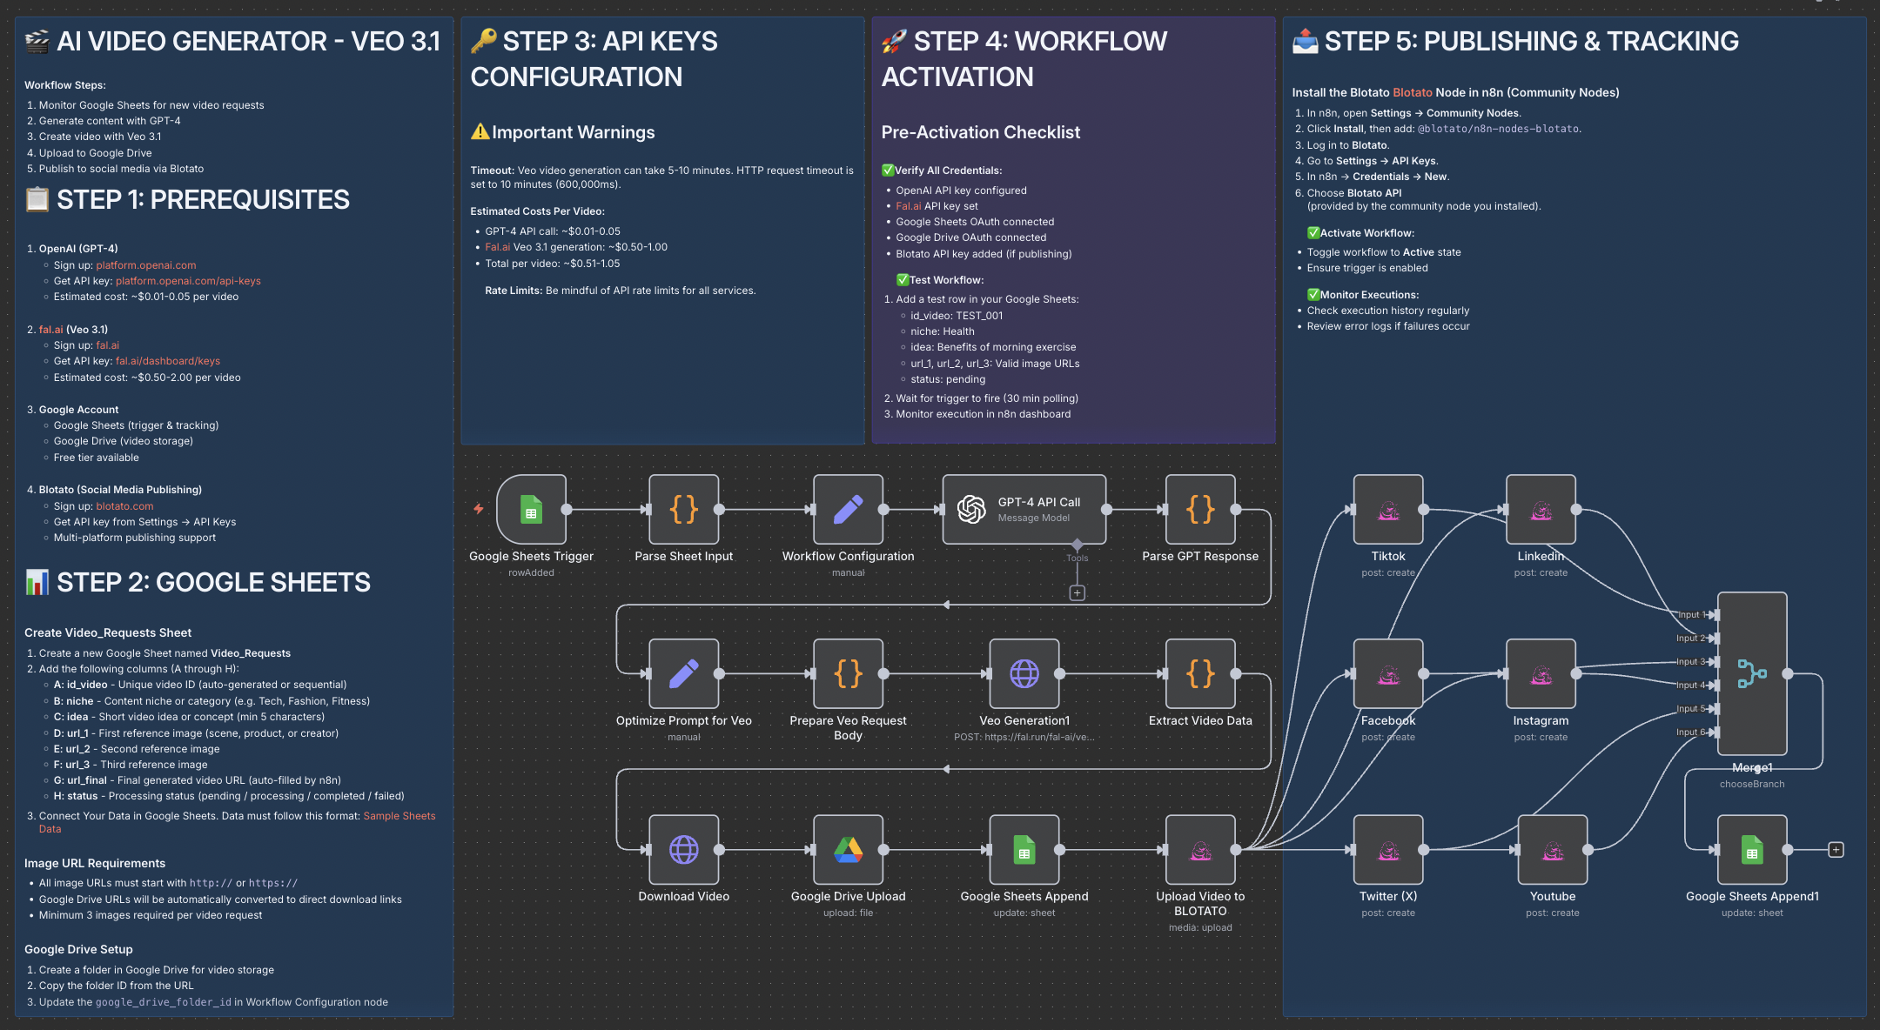Viewport: 1880px width, 1030px height.
Task: Open the Upload Video to BLOTATO node
Action: pos(1200,850)
